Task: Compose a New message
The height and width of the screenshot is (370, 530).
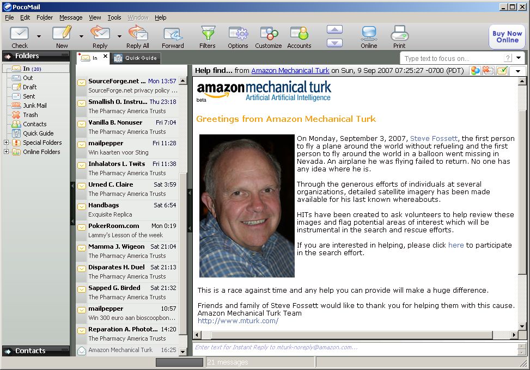Action: point(62,37)
